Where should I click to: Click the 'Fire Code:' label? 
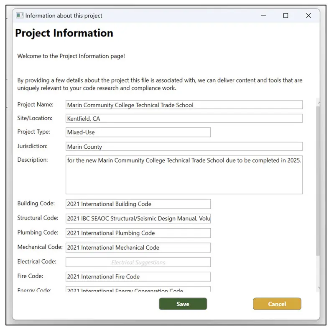pyautogui.click(x=30, y=276)
